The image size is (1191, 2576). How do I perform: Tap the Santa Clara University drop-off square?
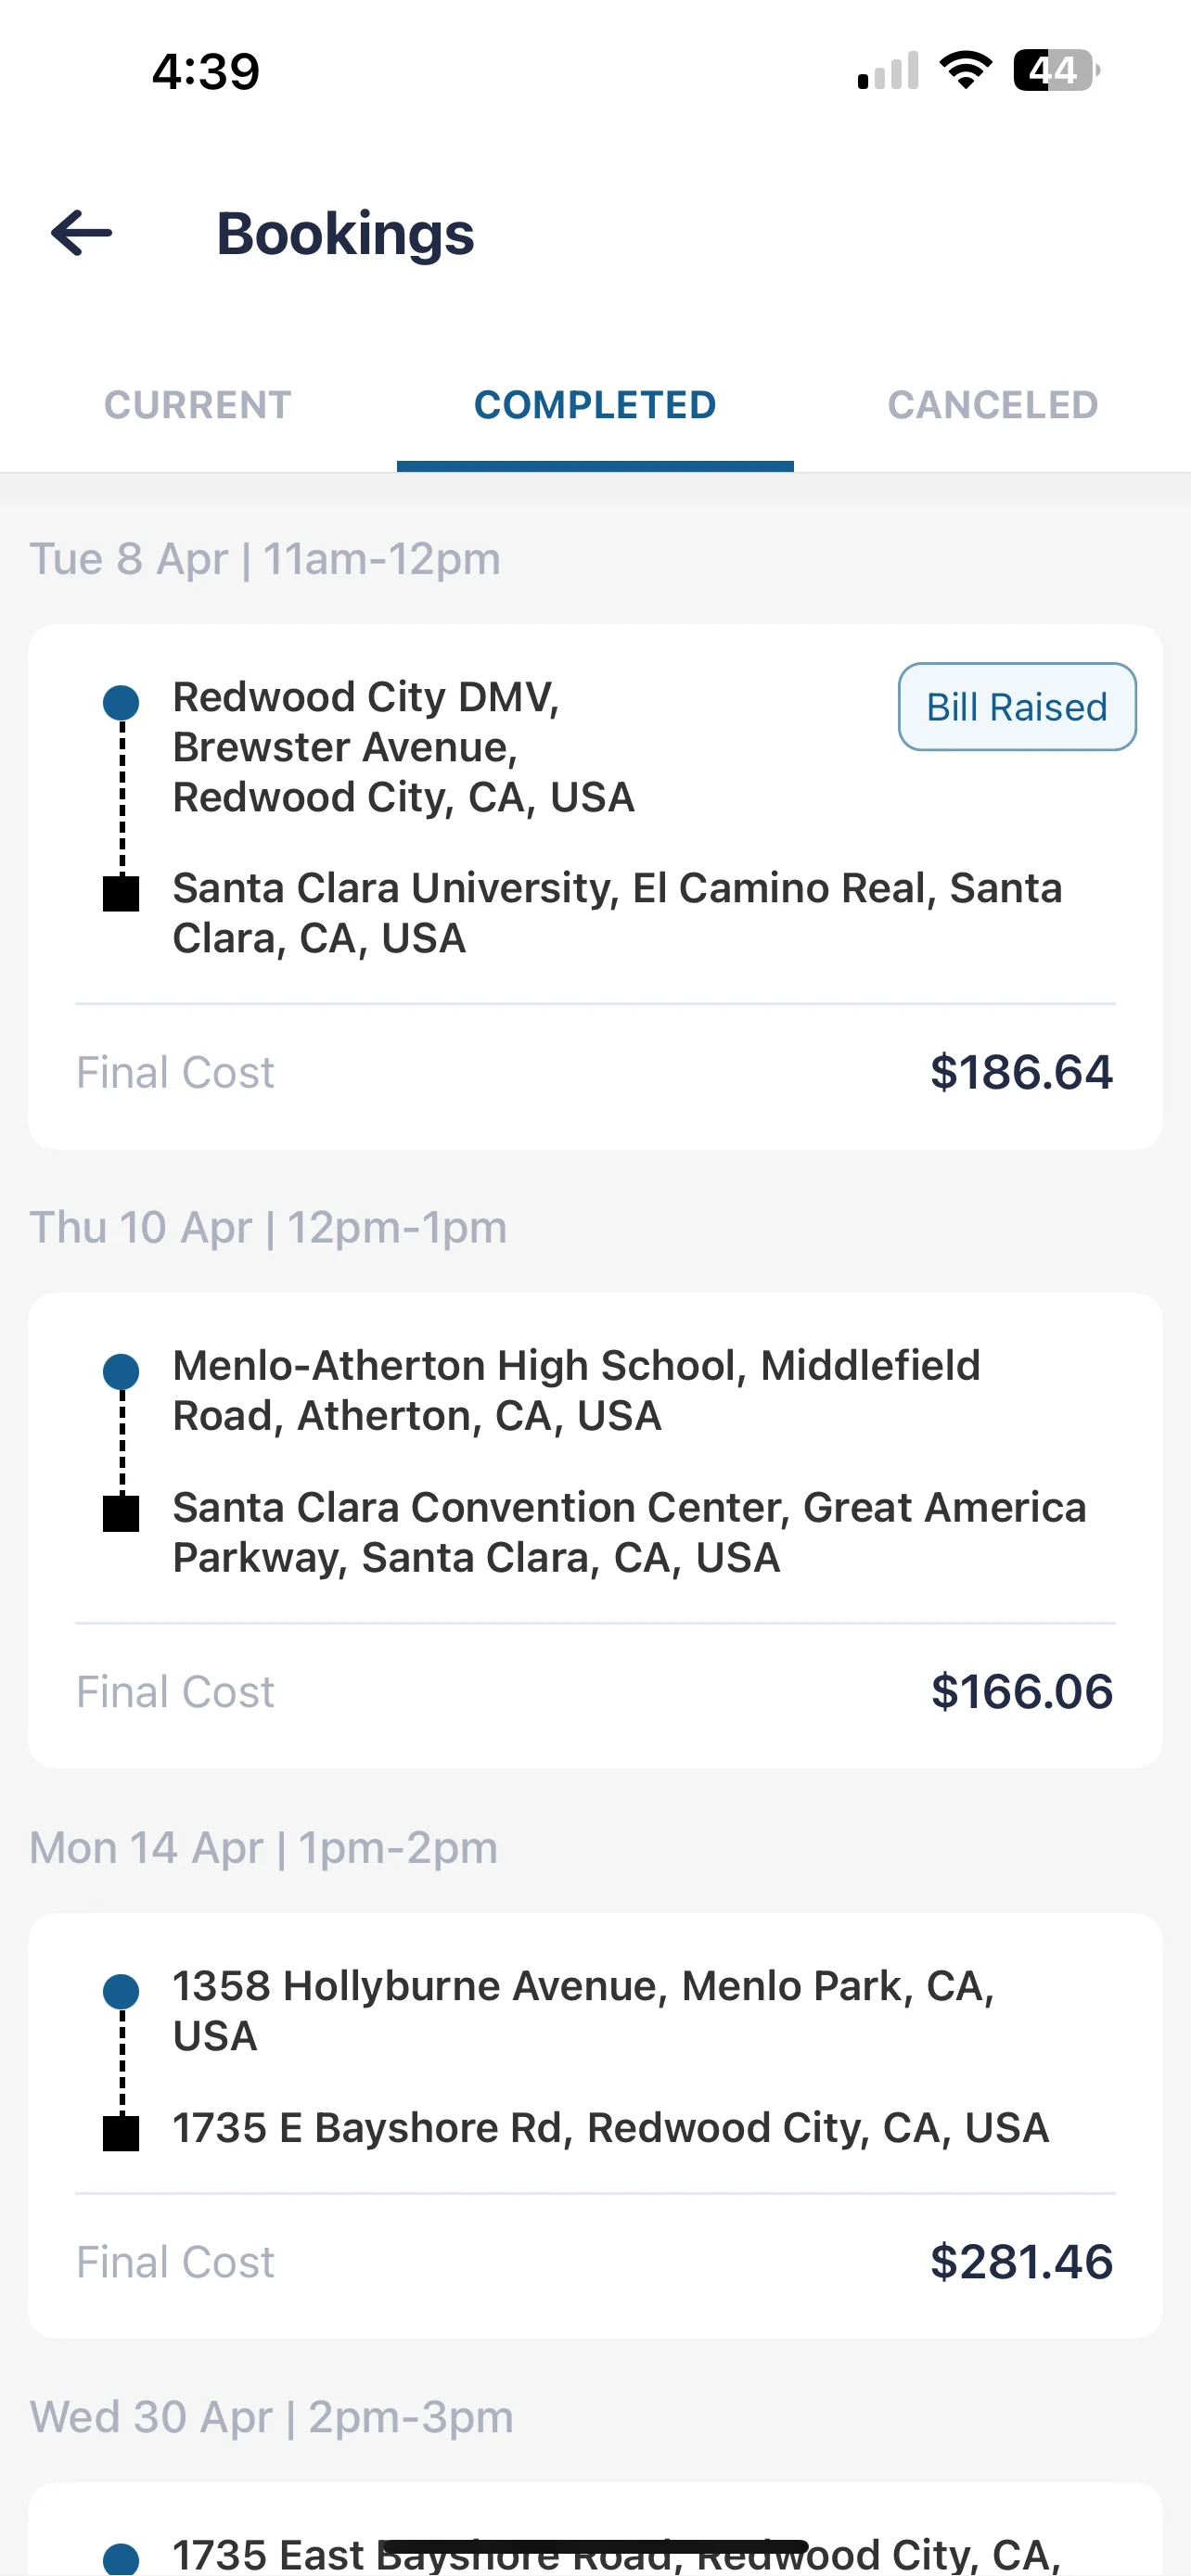pyautogui.click(x=121, y=893)
